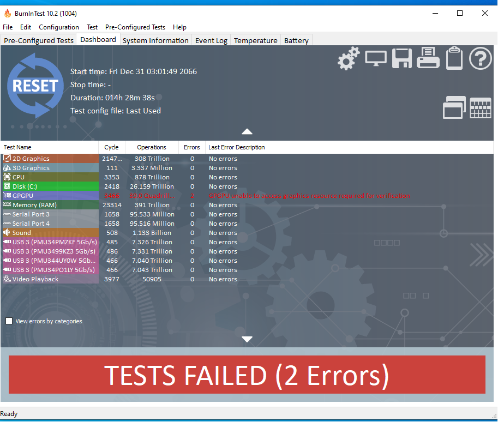The width and height of the screenshot is (498, 422).
Task: Click the BurnInTest flame app icon
Action: 8,13
